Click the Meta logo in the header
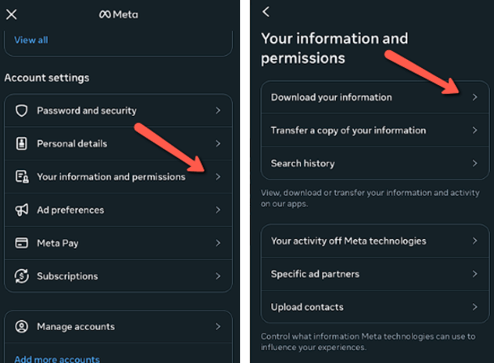 coord(120,14)
